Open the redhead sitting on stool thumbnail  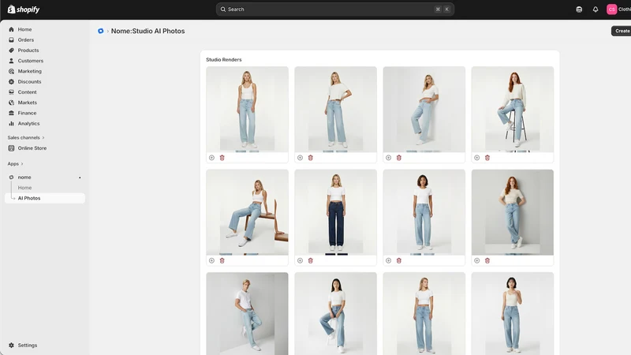coord(512,110)
